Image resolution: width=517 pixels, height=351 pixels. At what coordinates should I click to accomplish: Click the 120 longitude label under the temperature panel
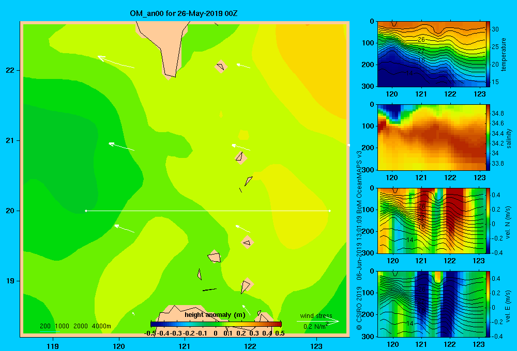[392, 94]
